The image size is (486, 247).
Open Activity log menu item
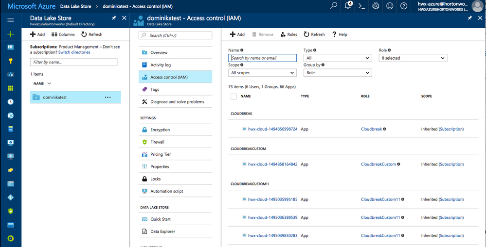(x=160, y=65)
